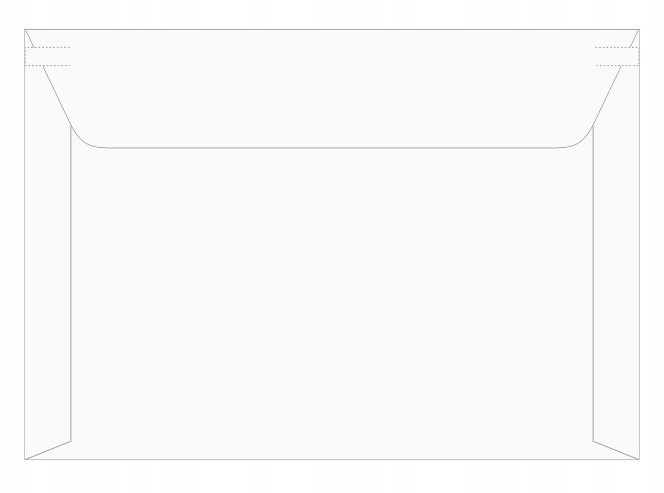Click the envelope's top-right corner
The width and height of the screenshot is (664, 493).
pyautogui.click(x=639, y=29)
